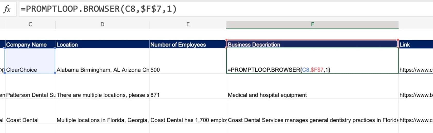Select the highlighted column F header

[312, 24]
